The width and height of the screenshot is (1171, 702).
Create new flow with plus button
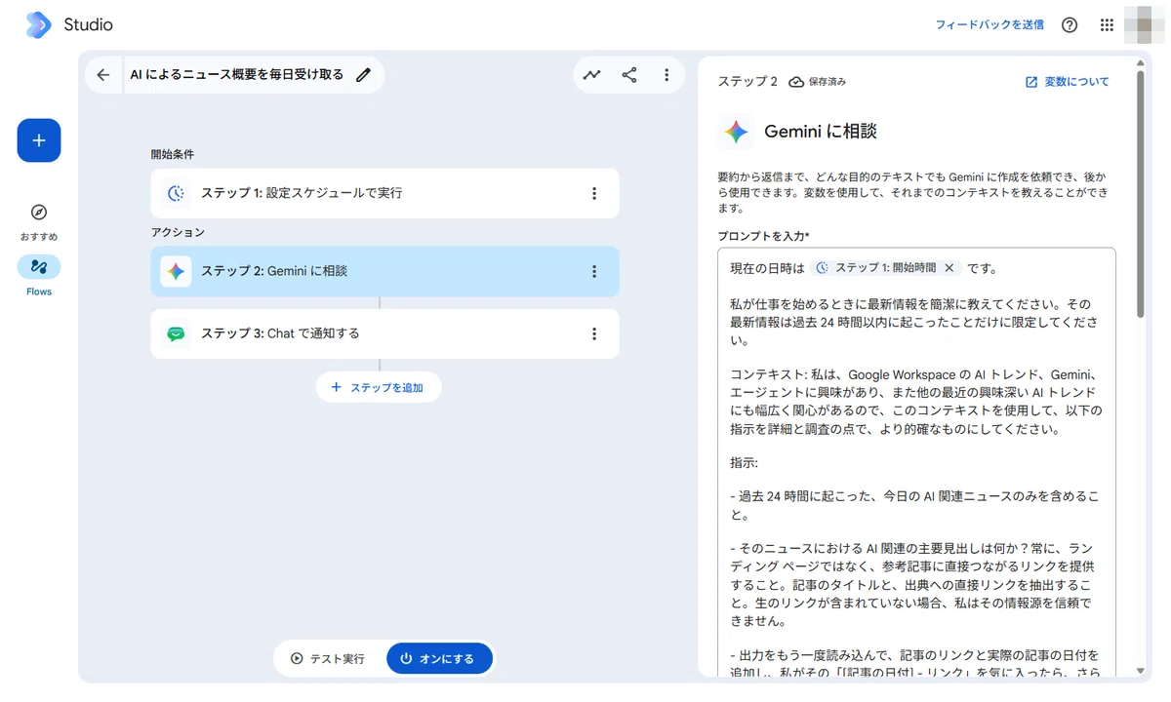39,140
